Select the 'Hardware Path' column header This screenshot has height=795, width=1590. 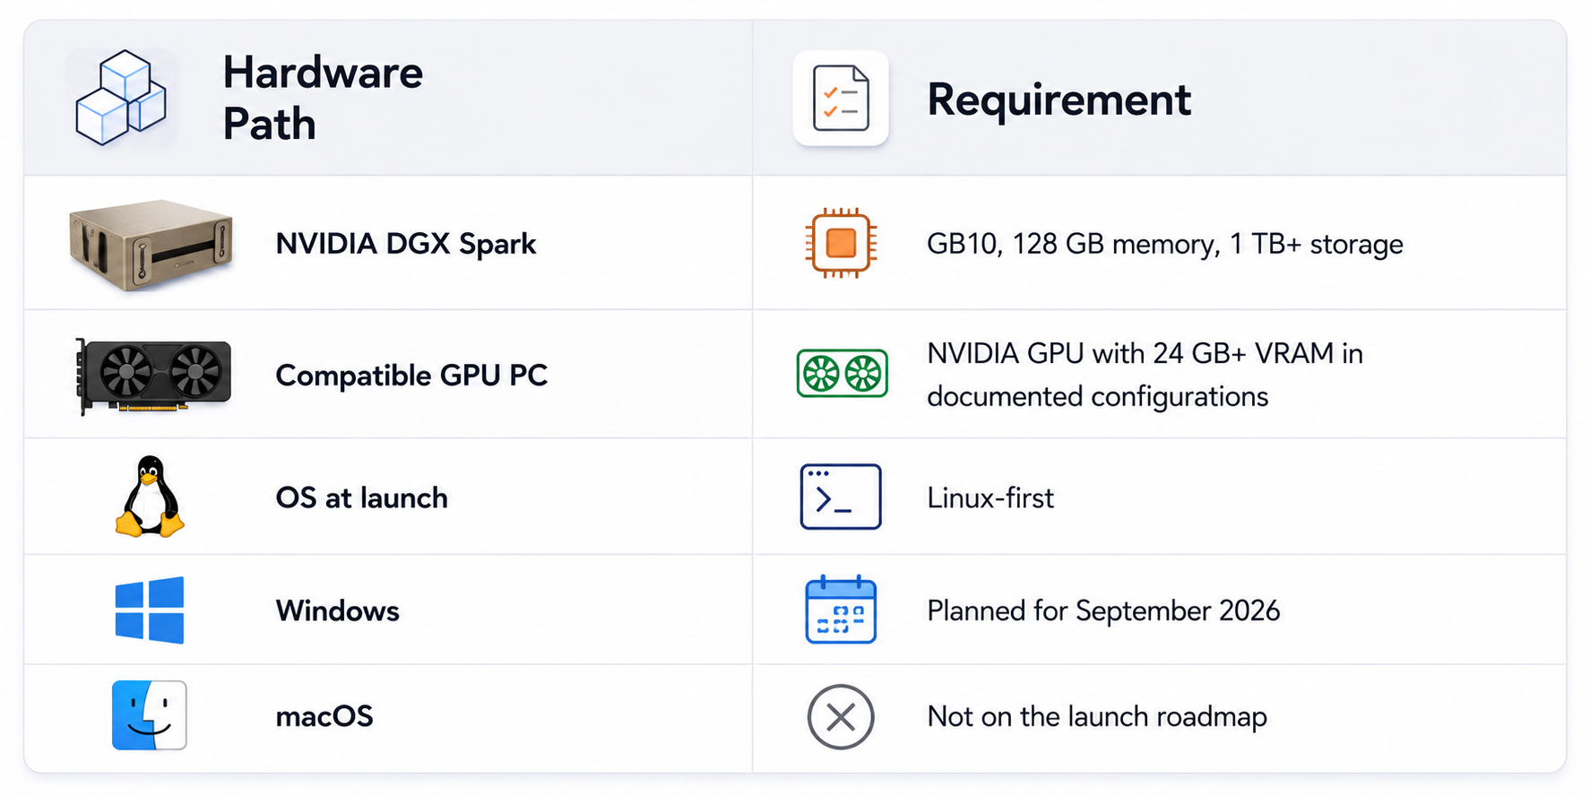point(323,98)
